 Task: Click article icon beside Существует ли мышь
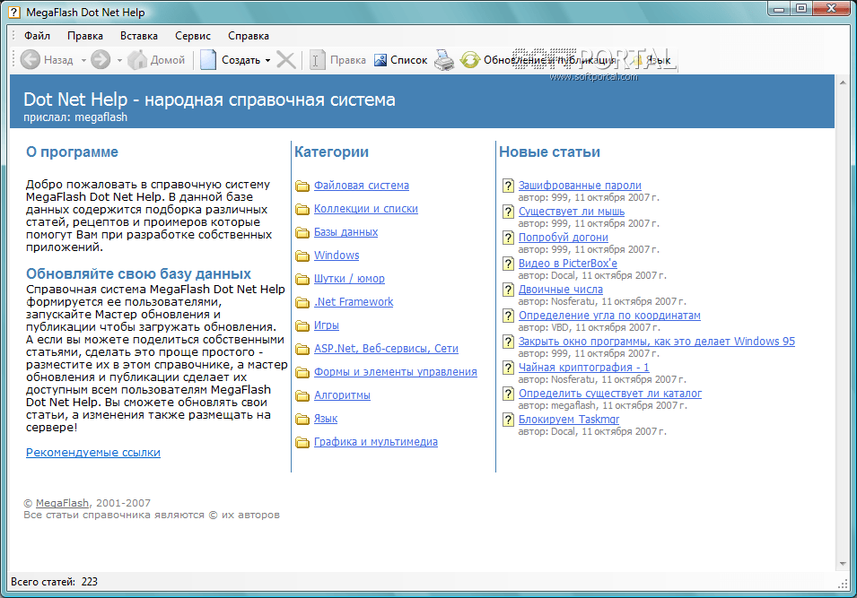tap(508, 212)
